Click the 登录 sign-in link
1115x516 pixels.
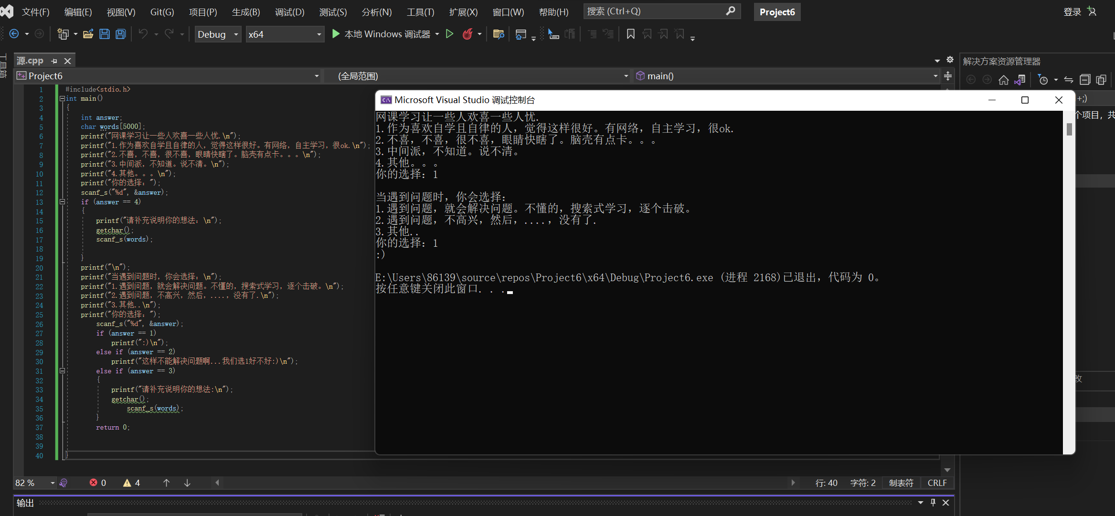click(1072, 12)
